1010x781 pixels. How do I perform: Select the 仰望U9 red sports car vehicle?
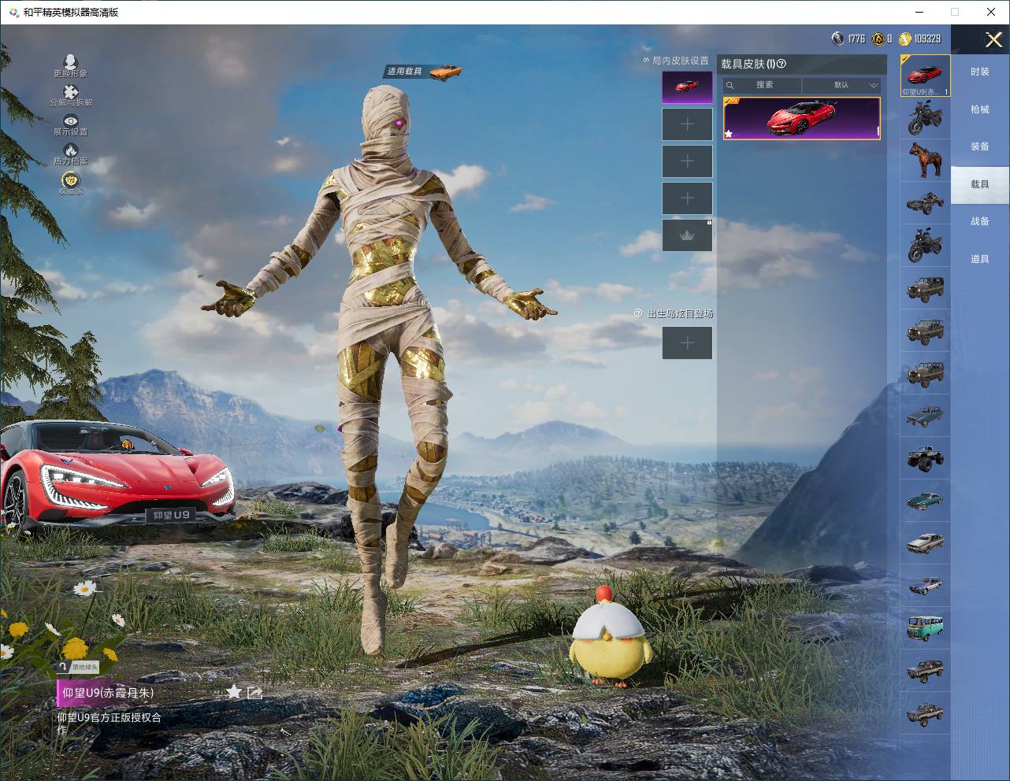tap(925, 76)
